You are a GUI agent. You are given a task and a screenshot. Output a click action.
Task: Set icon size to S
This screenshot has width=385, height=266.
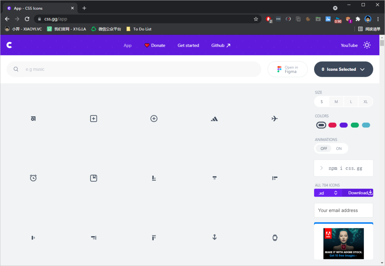322,102
